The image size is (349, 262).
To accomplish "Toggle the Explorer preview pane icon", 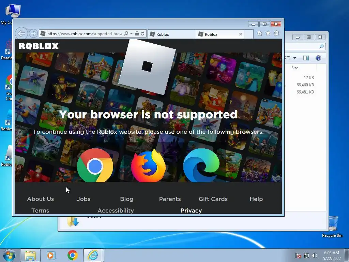I will (x=306, y=58).
